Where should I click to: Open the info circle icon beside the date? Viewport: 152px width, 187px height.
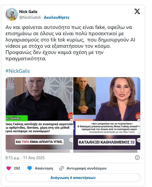point(137,158)
